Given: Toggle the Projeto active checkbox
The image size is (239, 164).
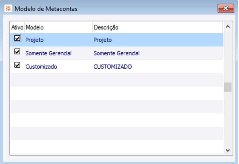Looking at the screenshot, I should 17,38.
